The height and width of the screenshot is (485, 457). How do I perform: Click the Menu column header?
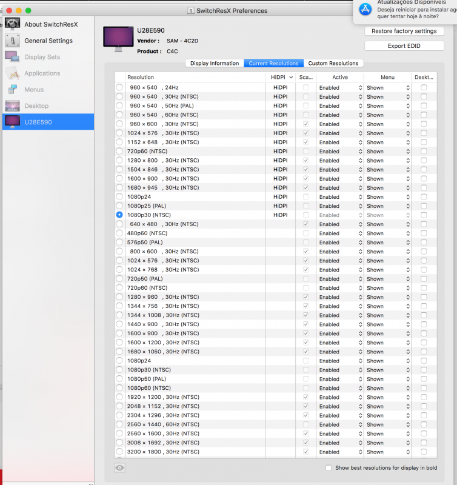click(x=387, y=77)
